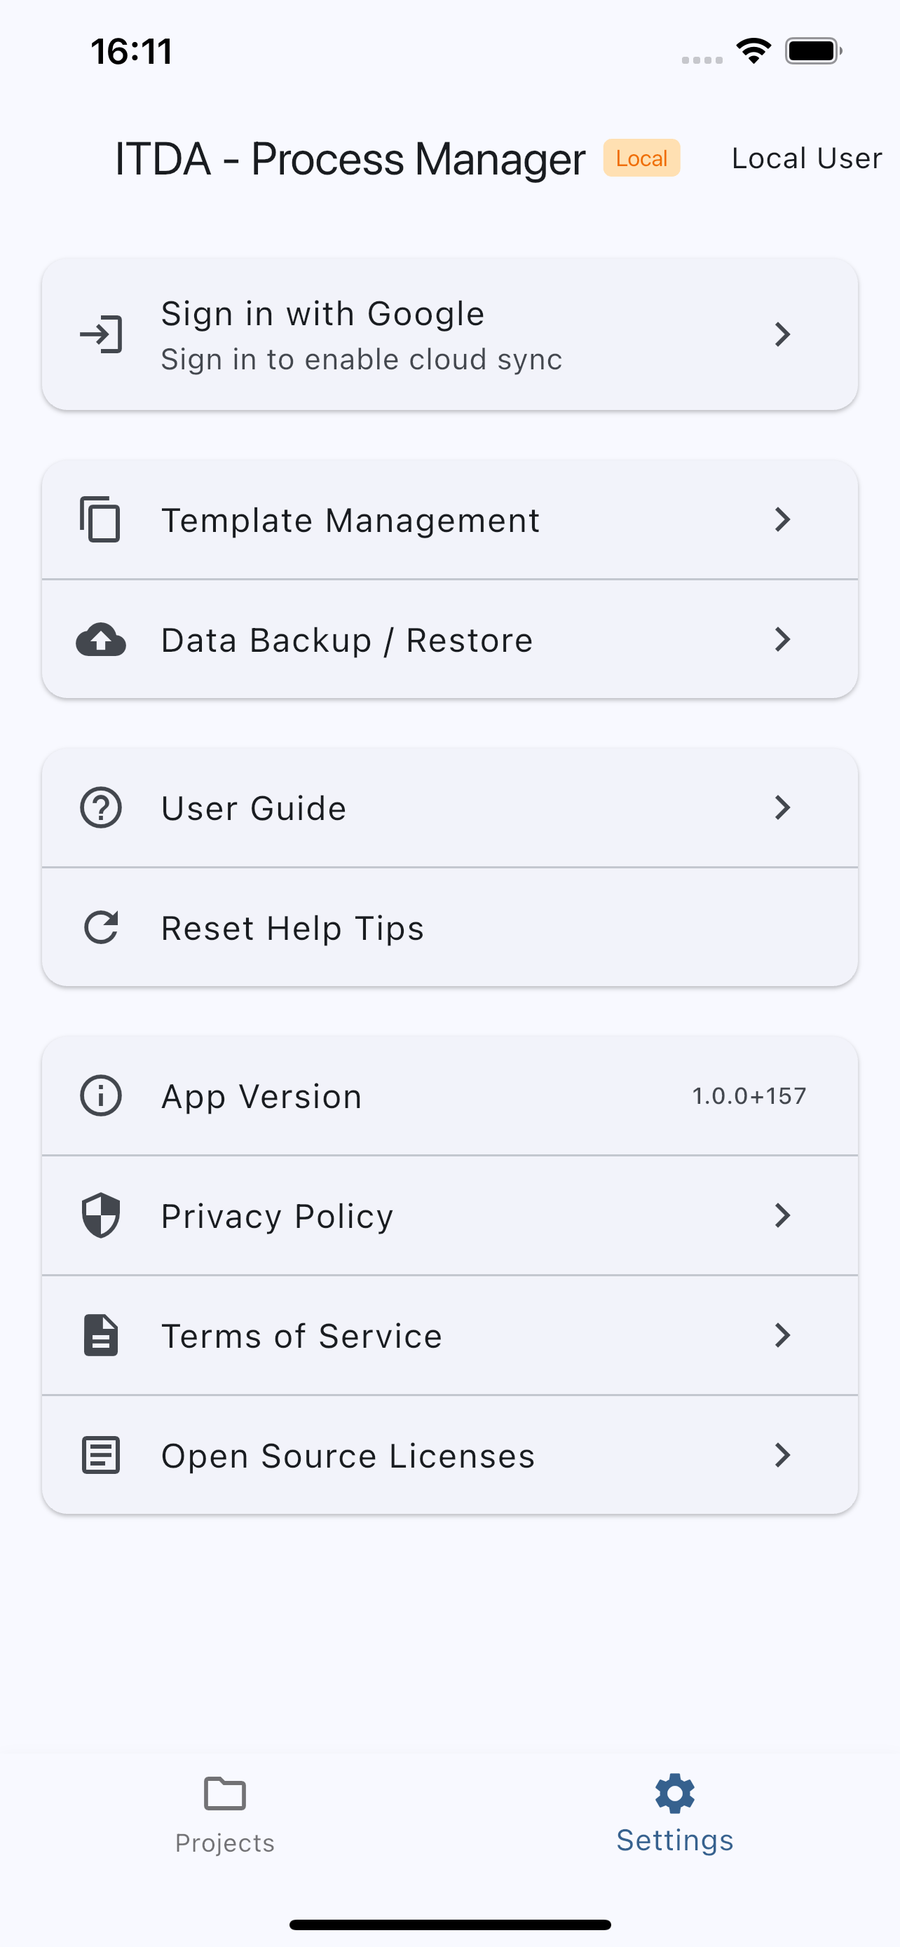Click the orange Local badge
The image size is (900, 1947).
641,158
